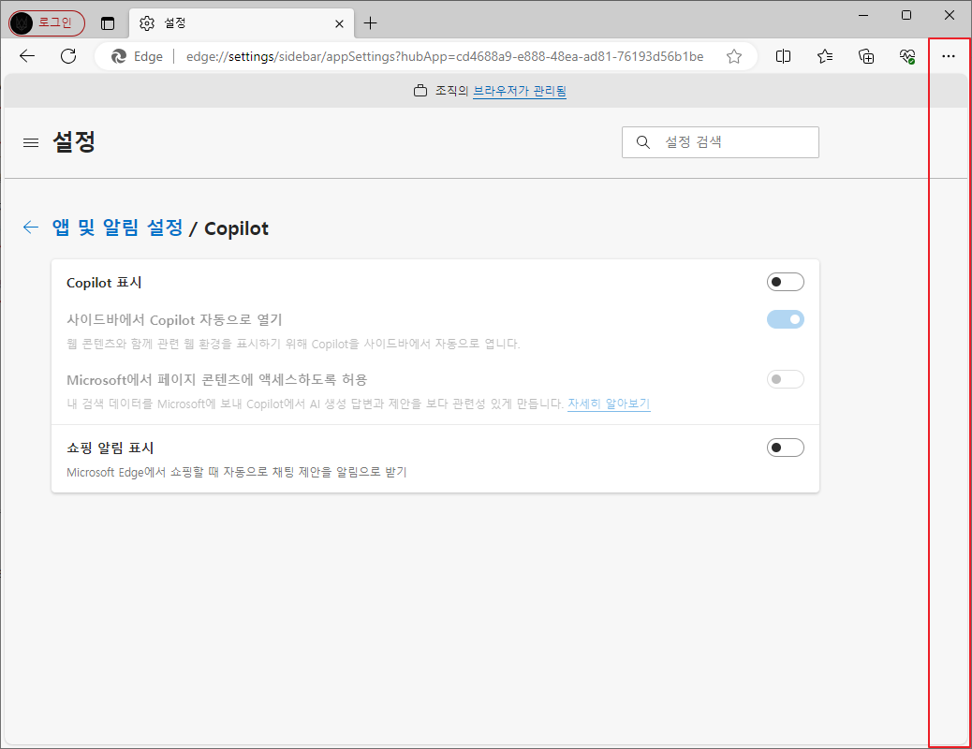Click the address bar URL
Screen dimensions: 972x749
pos(445,56)
